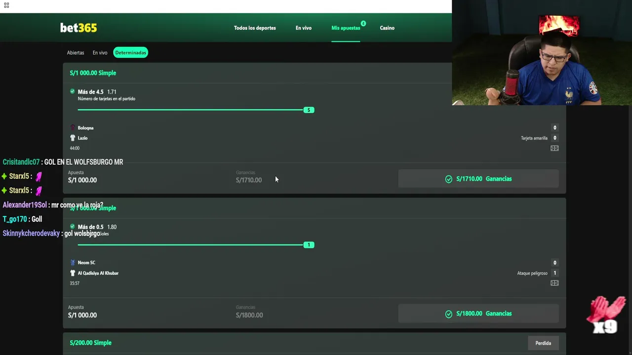Open En vivo in the top navigation bar
The height and width of the screenshot is (355, 632).
tap(304, 28)
